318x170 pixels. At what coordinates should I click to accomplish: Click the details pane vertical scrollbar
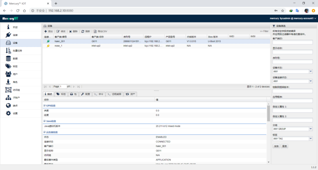[268, 113]
